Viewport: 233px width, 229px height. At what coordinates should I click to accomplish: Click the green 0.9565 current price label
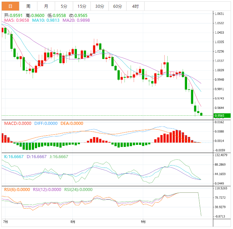(222, 116)
